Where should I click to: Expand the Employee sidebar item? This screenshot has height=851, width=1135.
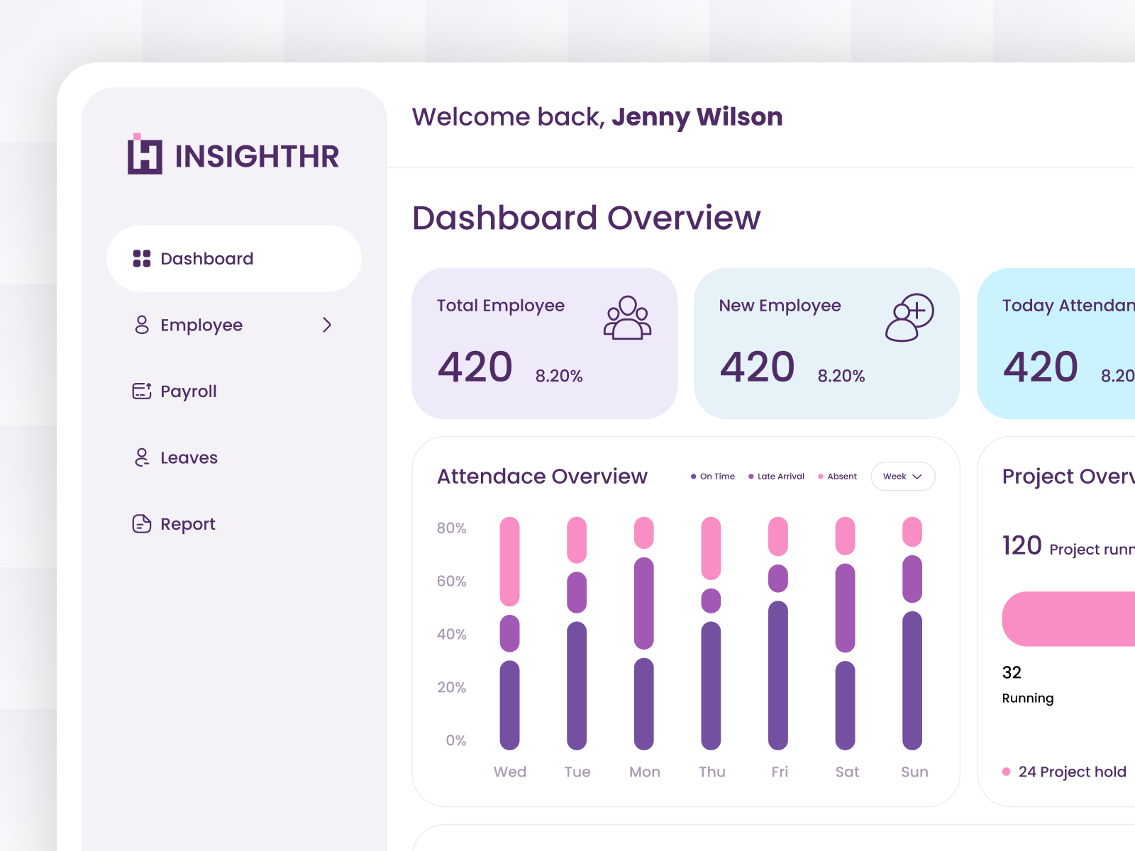point(327,325)
